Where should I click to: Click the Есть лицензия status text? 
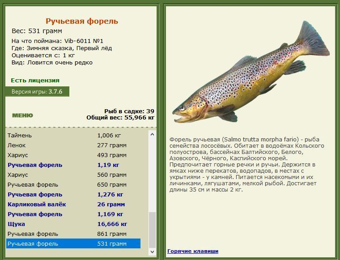pyautogui.click(x=35, y=81)
